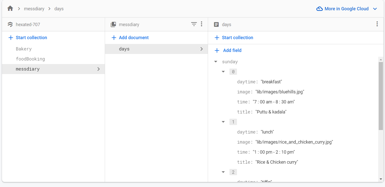385x187 pixels.
Task: Collapse array item 2
Action: point(223,172)
